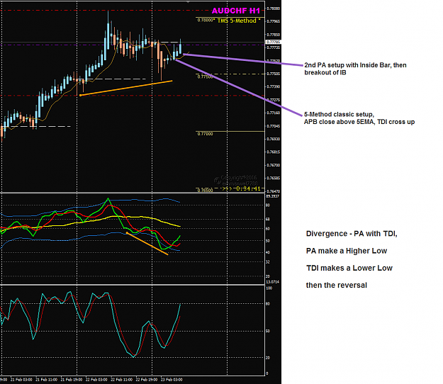Click the 23 Feb 03:00 time label

coord(172,380)
